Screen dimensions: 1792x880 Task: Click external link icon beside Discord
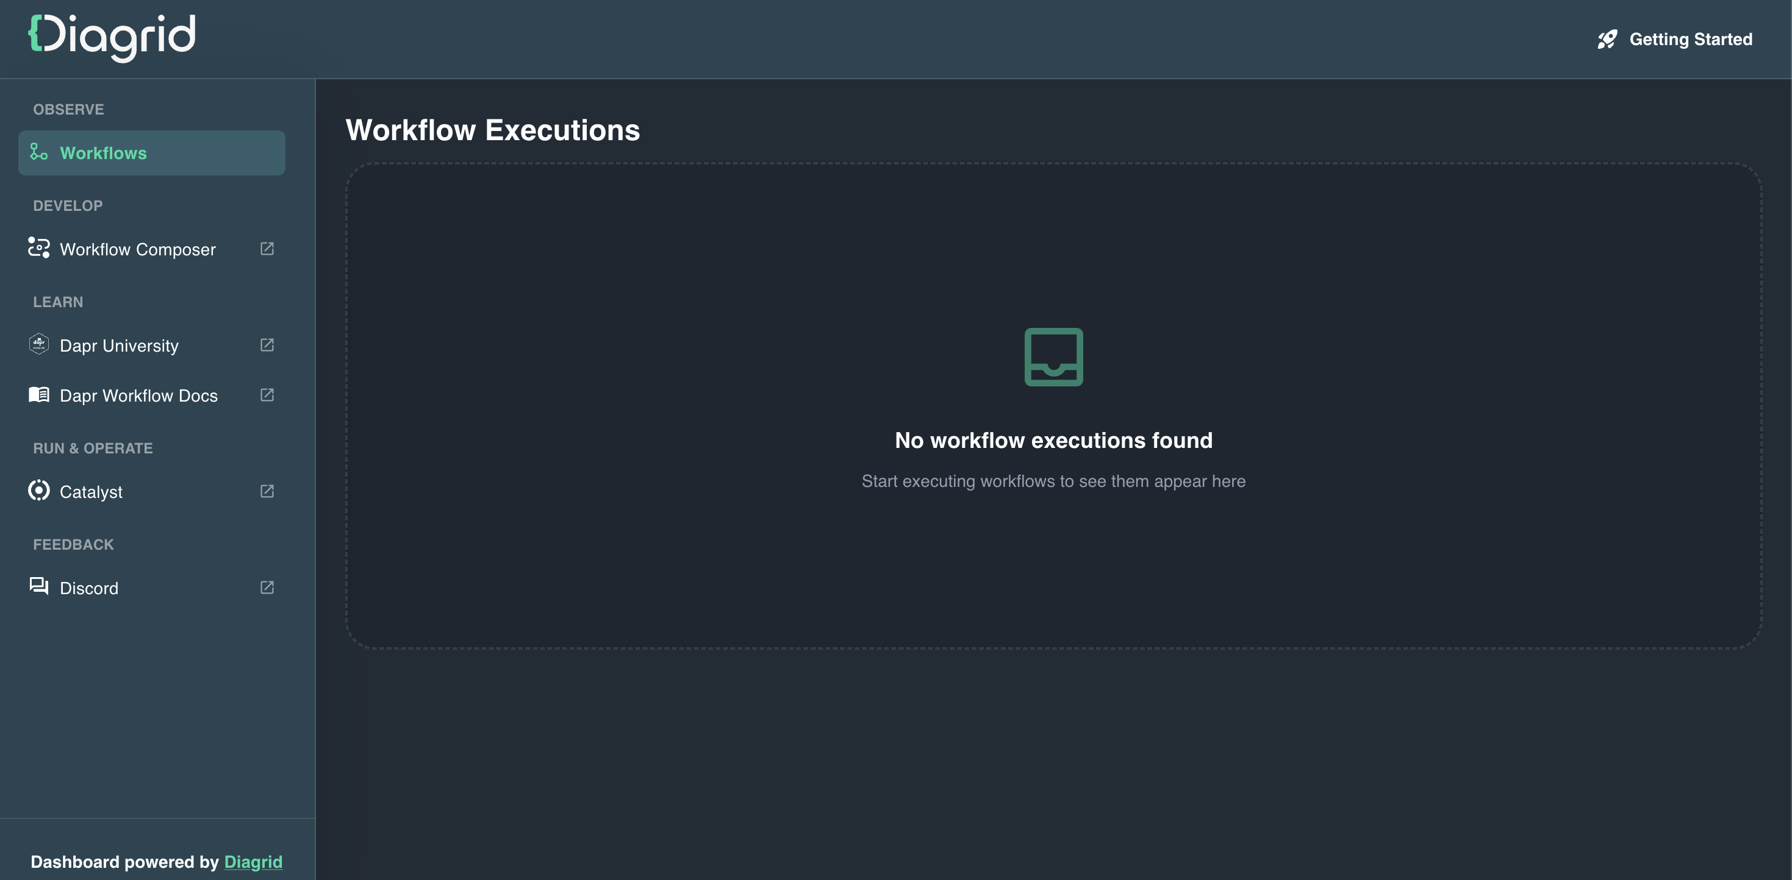[x=267, y=587]
